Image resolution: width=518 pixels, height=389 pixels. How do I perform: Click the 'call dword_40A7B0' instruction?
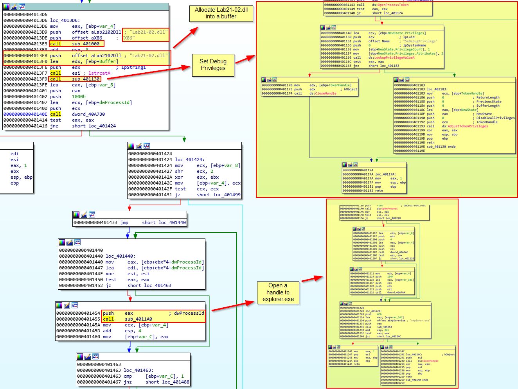[x=77, y=114]
